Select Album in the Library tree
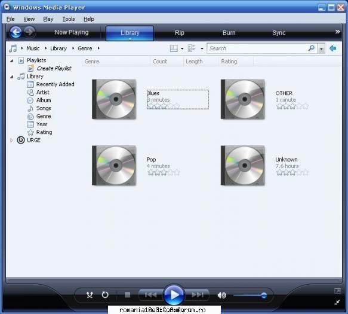Image resolution: width=348 pixels, height=314 pixels. pos(44,100)
